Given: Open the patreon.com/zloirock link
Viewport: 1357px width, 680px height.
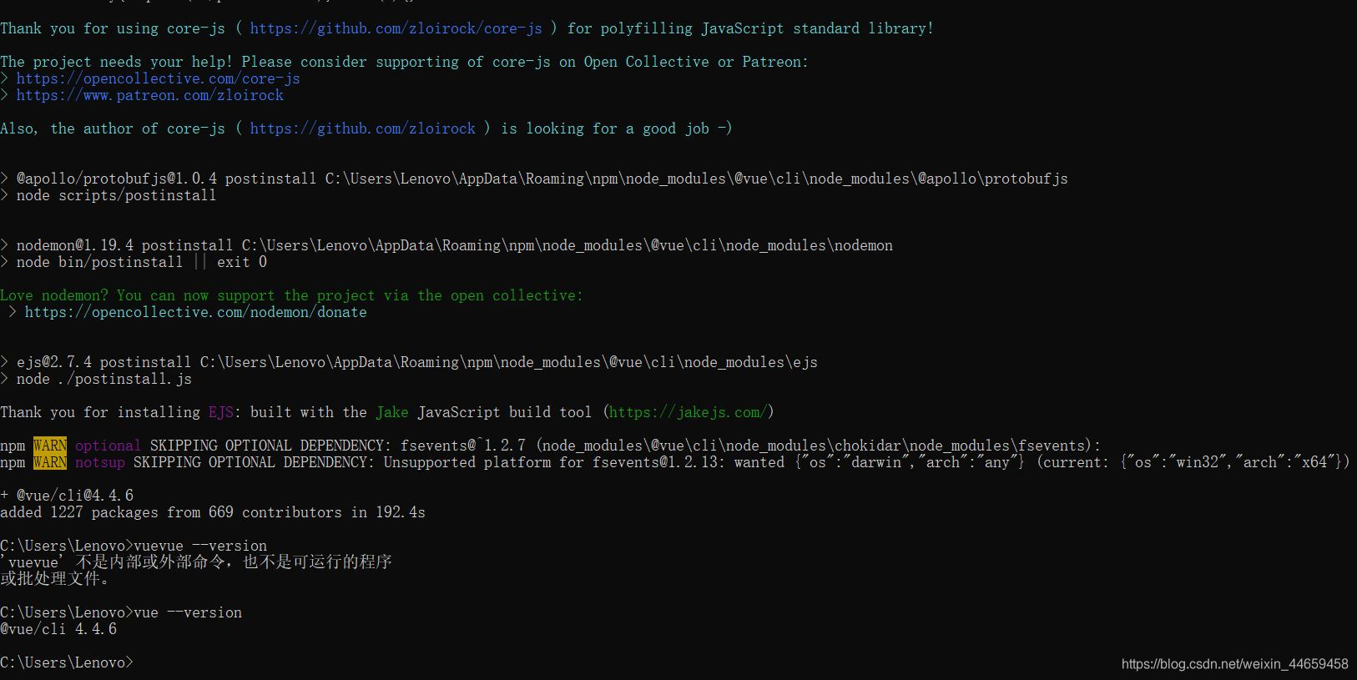Looking at the screenshot, I should click(149, 95).
